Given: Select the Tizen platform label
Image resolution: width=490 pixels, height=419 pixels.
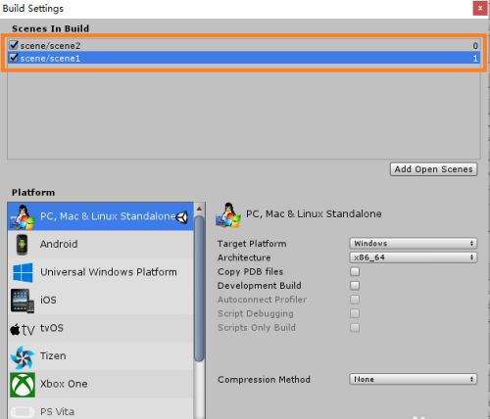Looking at the screenshot, I should [x=53, y=355].
